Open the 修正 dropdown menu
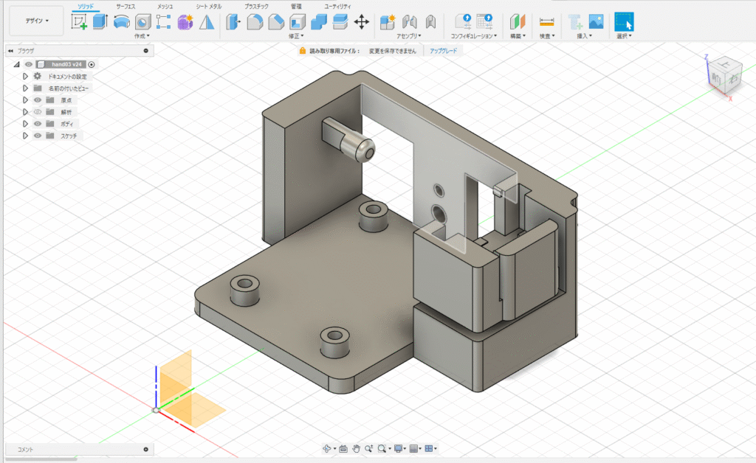Image resolution: width=756 pixels, height=463 pixels. tap(296, 35)
